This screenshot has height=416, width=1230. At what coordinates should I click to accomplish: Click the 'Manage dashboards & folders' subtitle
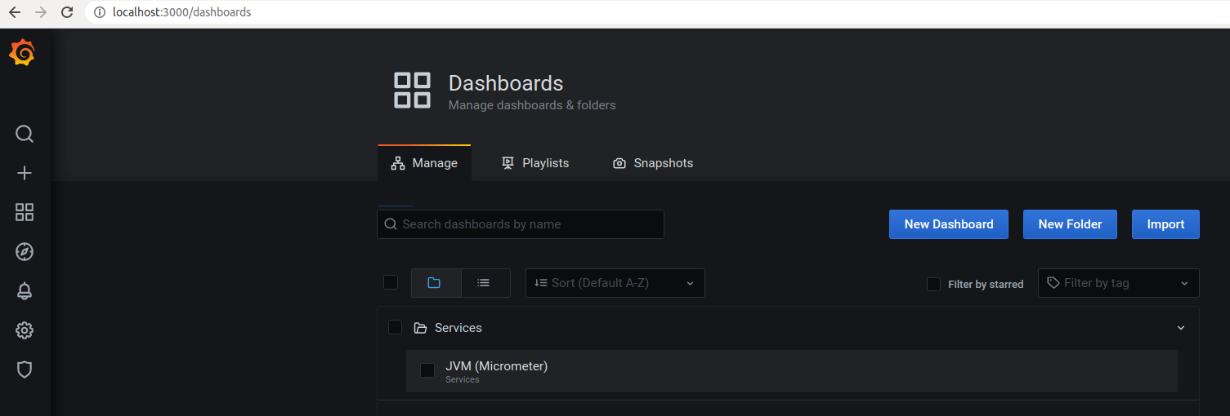(x=532, y=105)
